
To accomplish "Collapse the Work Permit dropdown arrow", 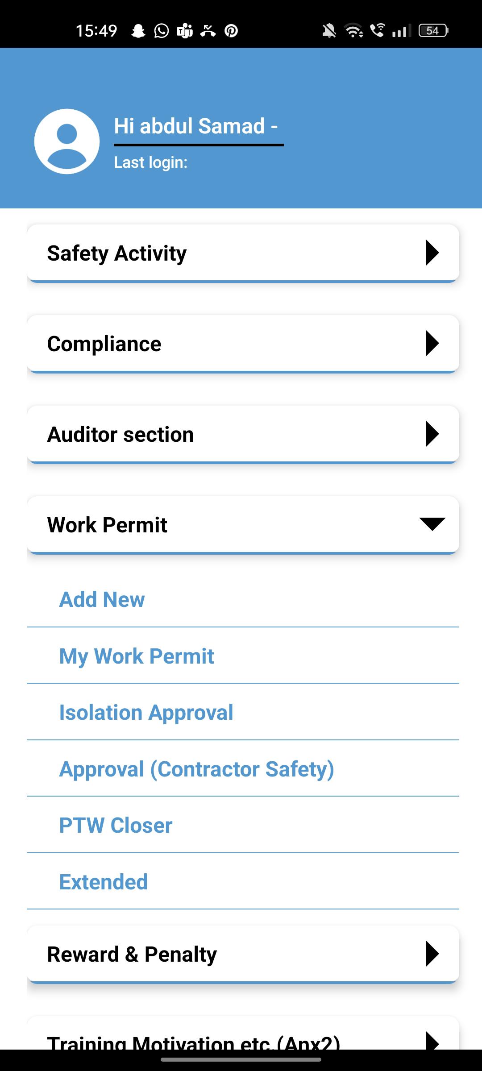I will coord(432,524).
